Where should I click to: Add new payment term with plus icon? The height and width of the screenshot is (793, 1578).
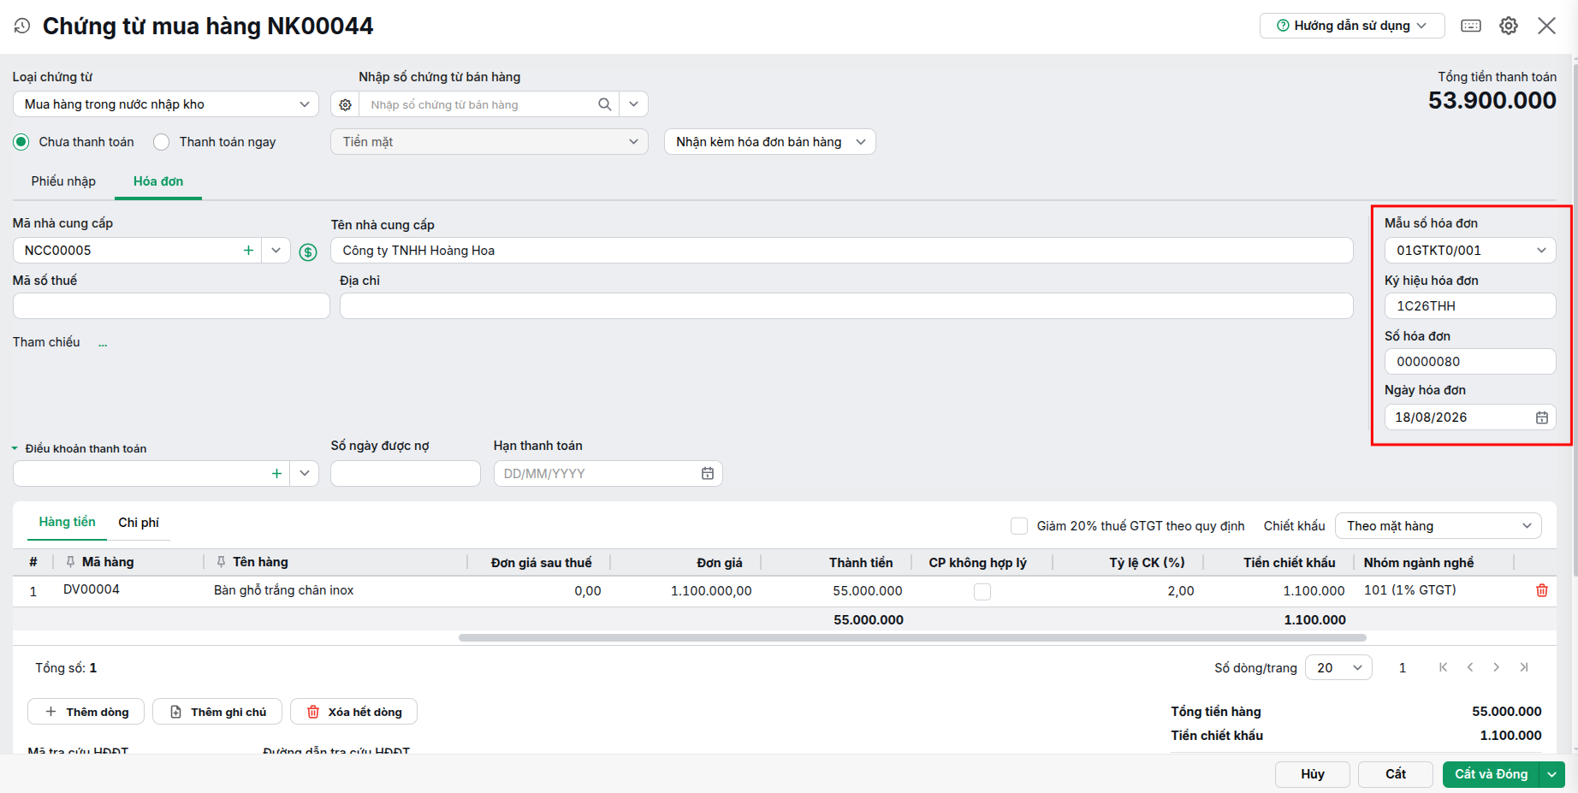tap(276, 473)
